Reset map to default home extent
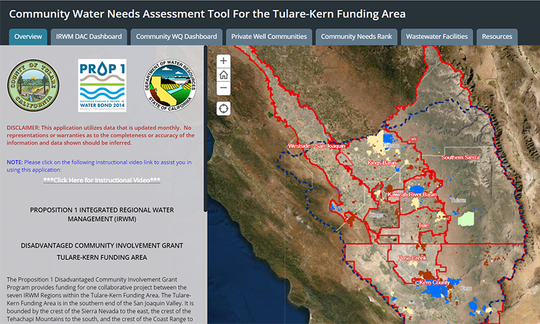540x324 pixels. pyautogui.click(x=223, y=75)
